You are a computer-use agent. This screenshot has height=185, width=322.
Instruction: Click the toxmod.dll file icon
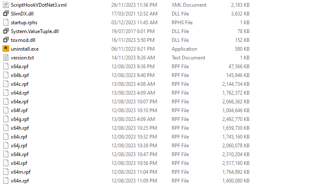pos(6,40)
